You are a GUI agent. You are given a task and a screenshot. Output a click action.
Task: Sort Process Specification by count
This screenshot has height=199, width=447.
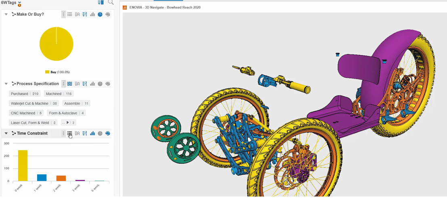[x=85, y=84]
